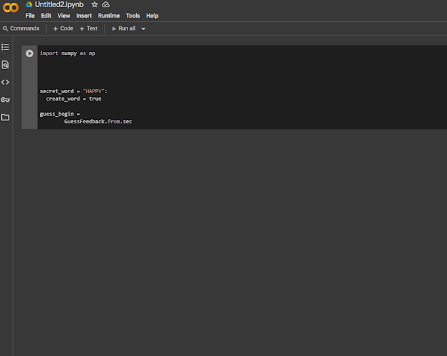
Task: Open Find and replace sidebar panel
Action: point(5,64)
